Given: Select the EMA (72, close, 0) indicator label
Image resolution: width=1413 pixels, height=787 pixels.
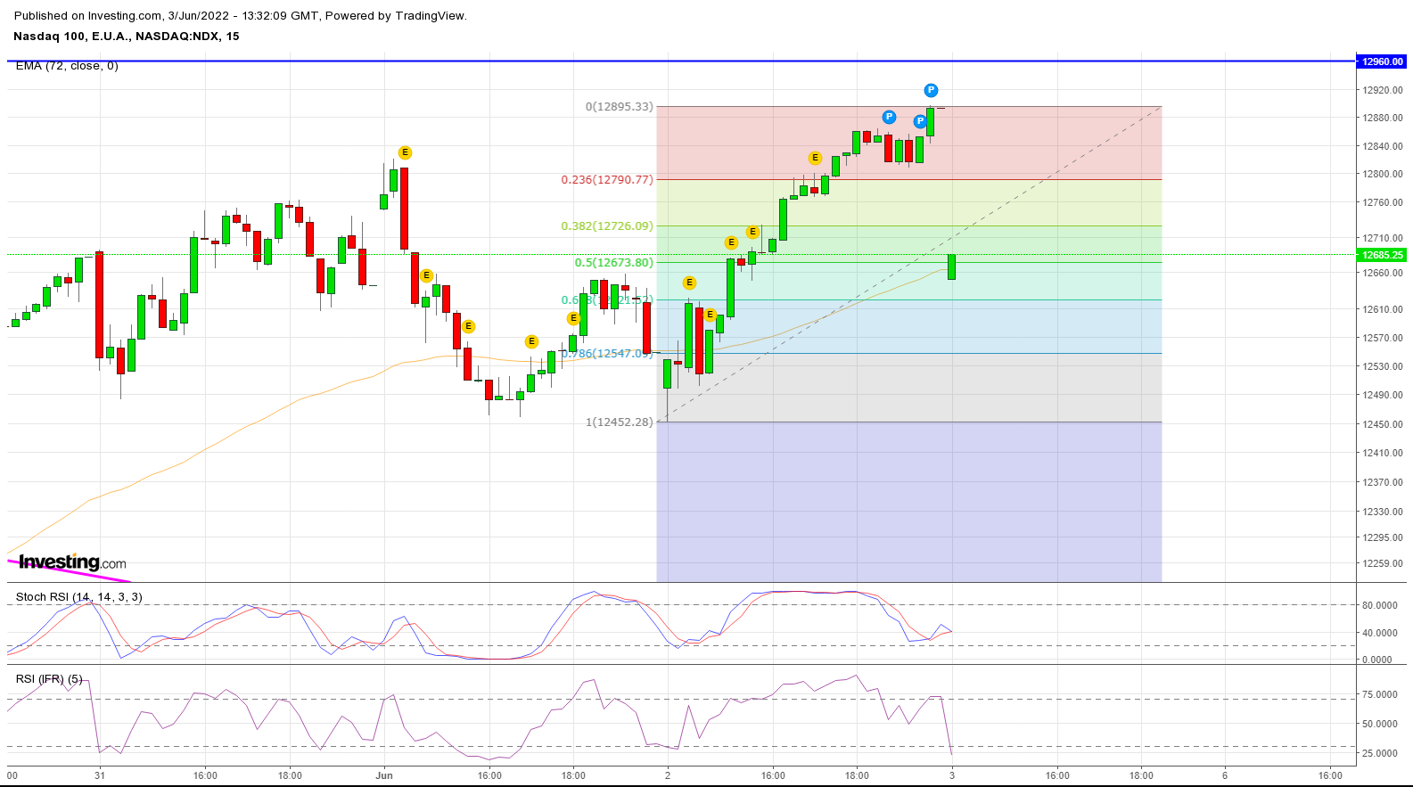Looking at the screenshot, I should coord(67,66).
